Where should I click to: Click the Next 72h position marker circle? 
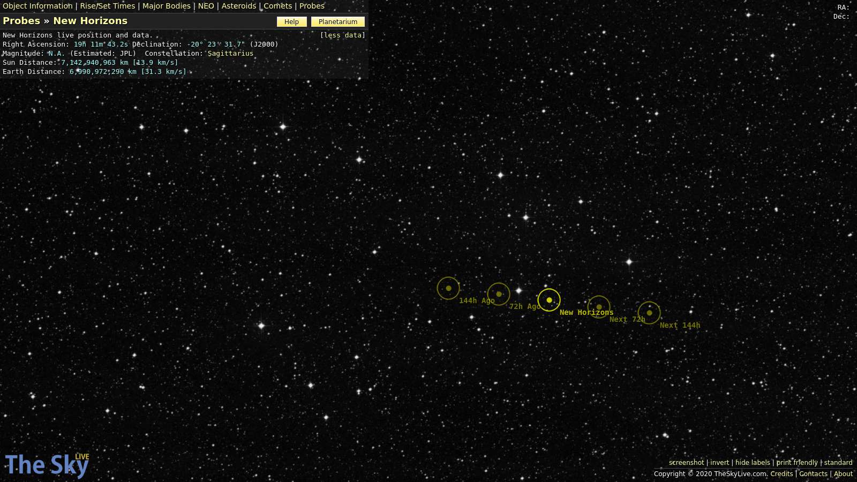click(599, 307)
